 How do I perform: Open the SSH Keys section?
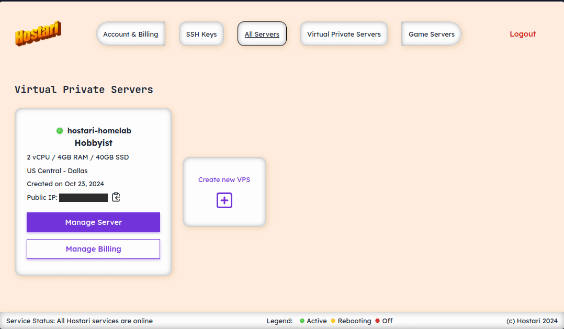pos(201,33)
